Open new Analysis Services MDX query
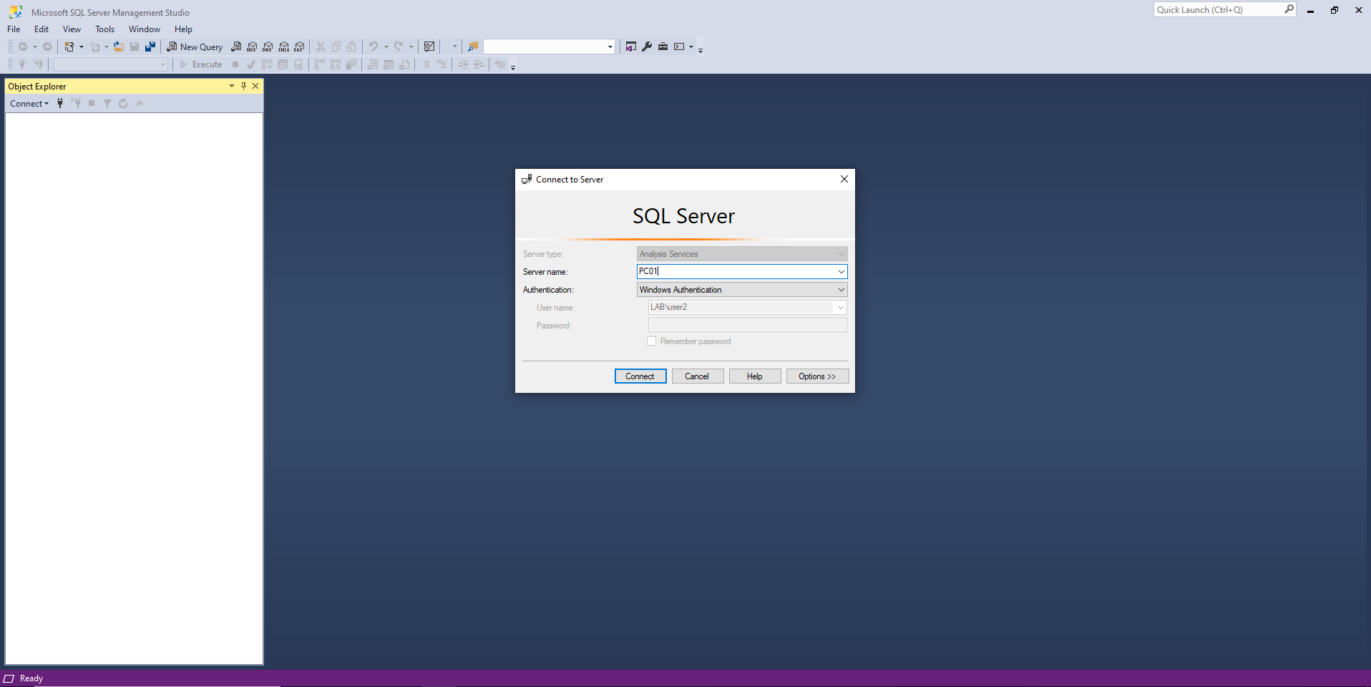1371x687 pixels. tap(252, 47)
